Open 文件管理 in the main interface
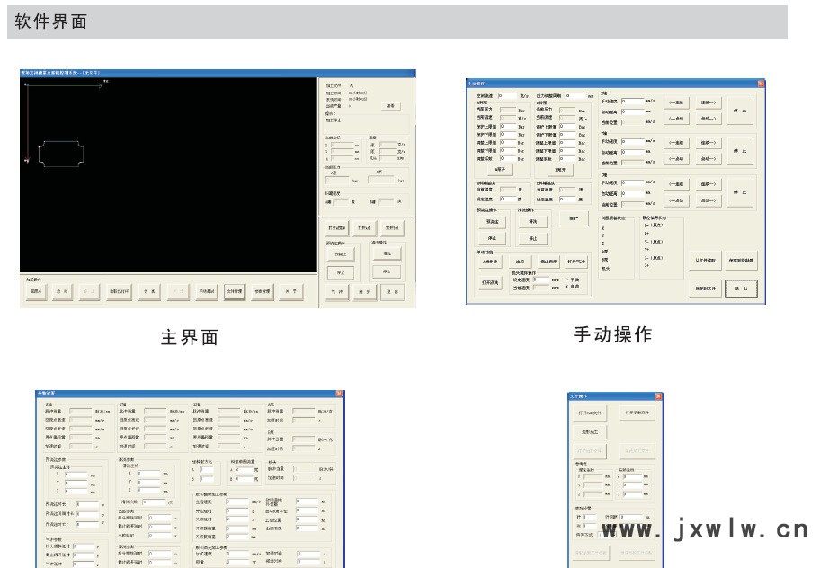This screenshot has width=820, height=568. 234,292
